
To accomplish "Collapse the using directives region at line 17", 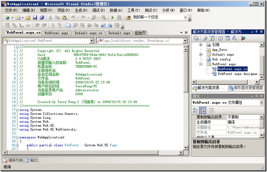I will (x=18, y=110).
